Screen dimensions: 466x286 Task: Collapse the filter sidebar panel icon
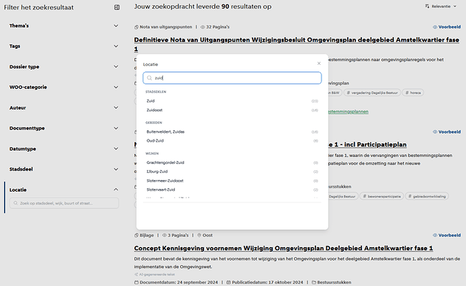pos(117,7)
